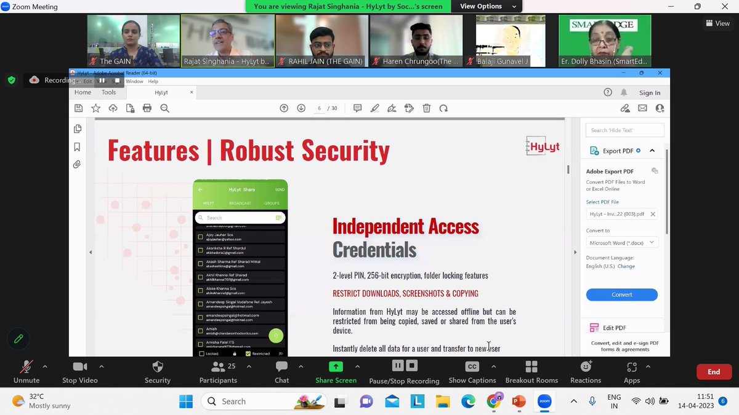Open Zoom Reactions
Image resolution: width=739 pixels, height=415 pixels.
pos(586,372)
